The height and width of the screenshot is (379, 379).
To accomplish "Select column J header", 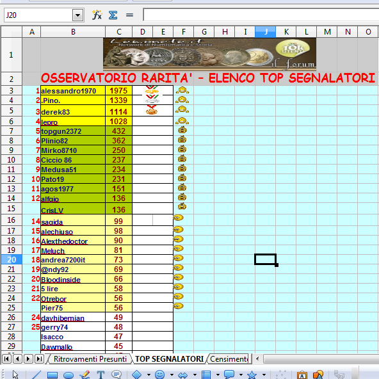I will [x=266, y=31].
